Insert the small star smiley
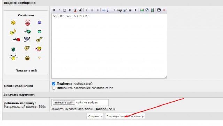 click(39, 57)
